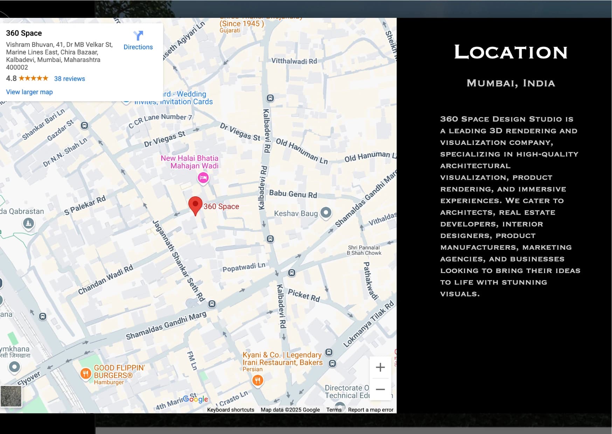This screenshot has height=434, width=612.
Task: Click the Directions arrow icon
Action: pos(138,35)
